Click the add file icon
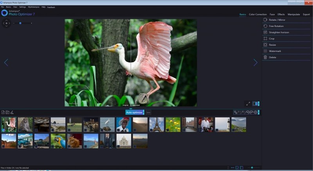 coord(3,112)
